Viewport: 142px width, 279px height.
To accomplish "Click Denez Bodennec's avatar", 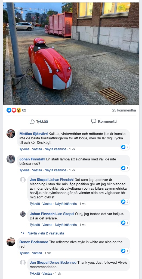I will (11, 242).
